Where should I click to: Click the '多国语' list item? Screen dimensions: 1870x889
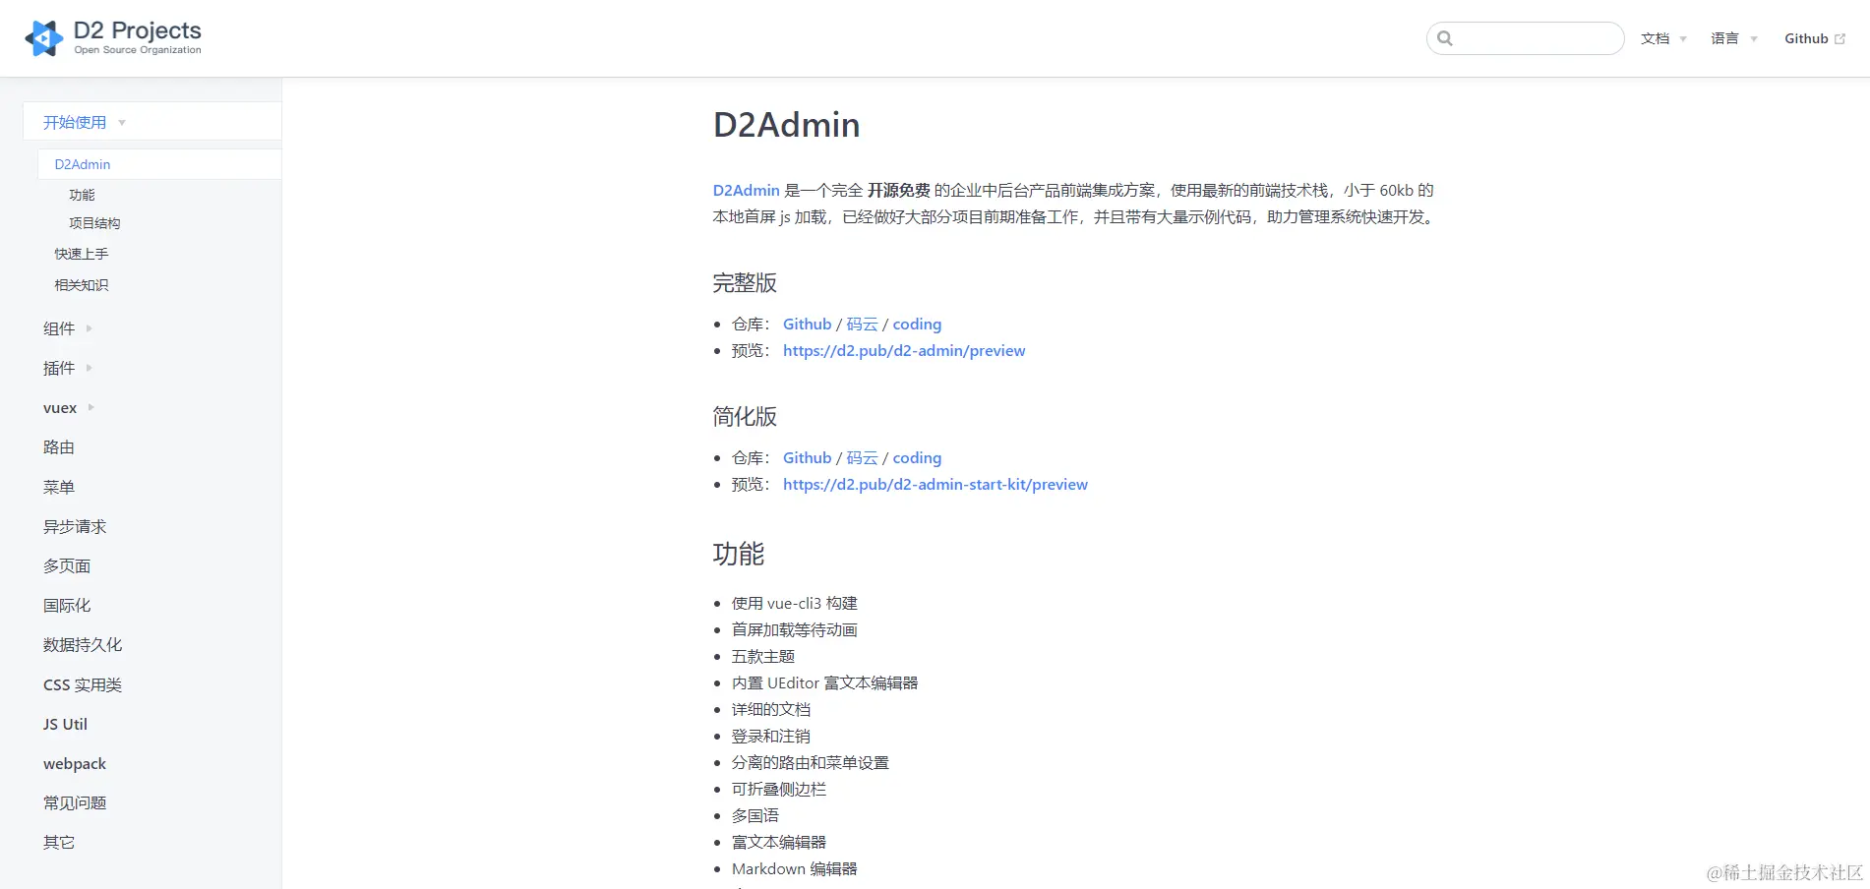tap(754, 815)
